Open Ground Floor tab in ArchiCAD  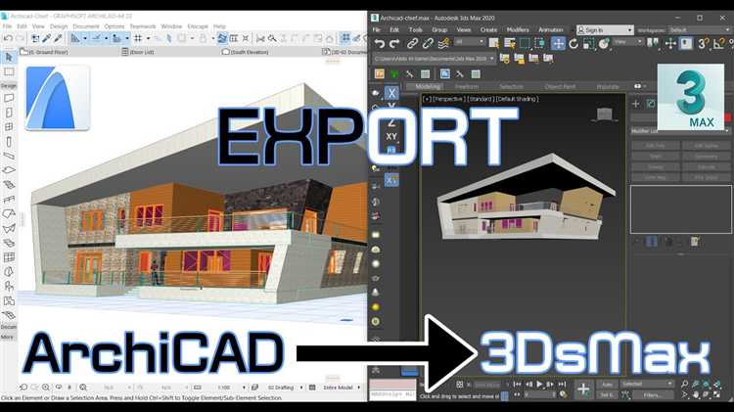tap(44, 52)
